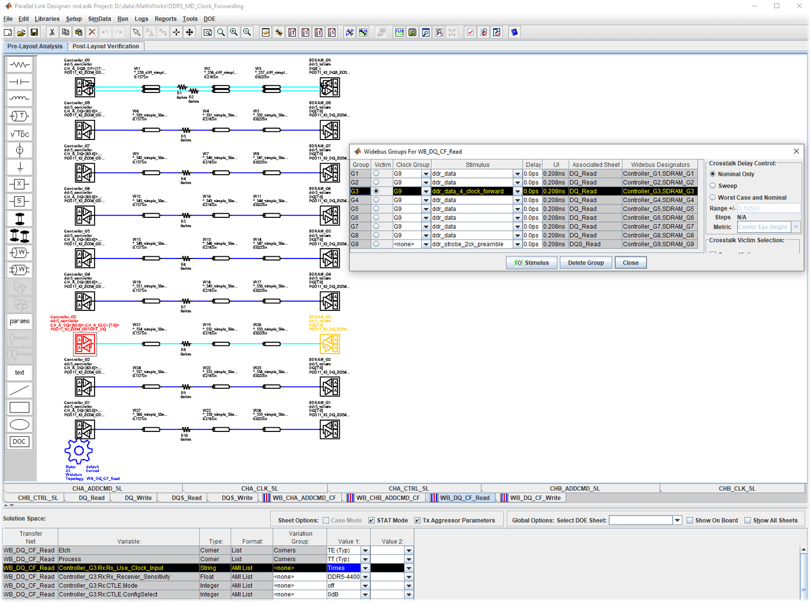Select the resistor component tool

coord(19,65)
